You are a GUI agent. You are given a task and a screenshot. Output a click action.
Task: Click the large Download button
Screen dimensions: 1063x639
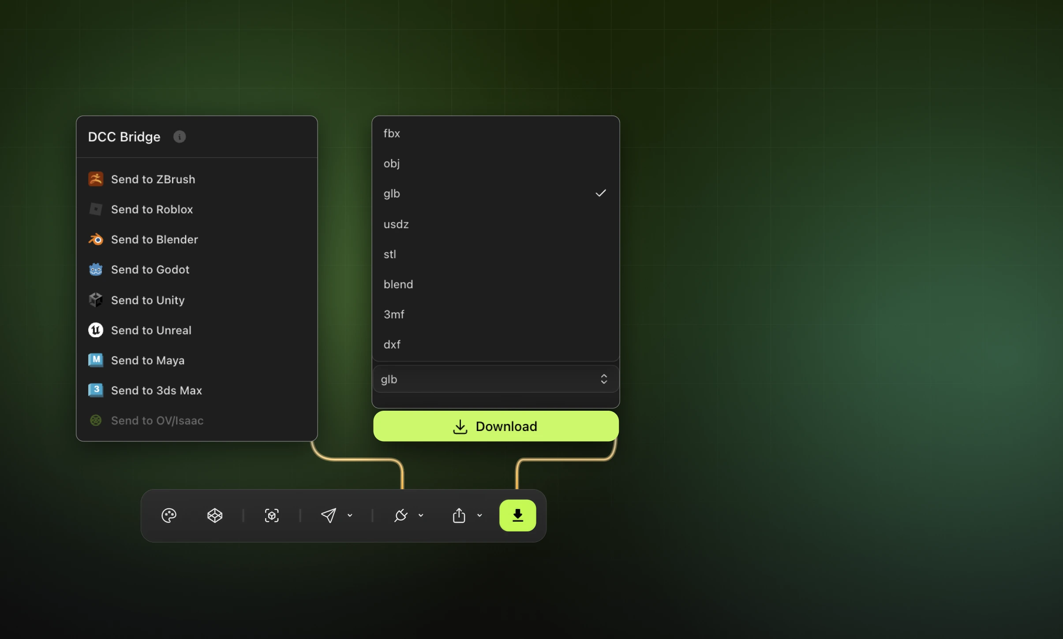pyautogui.click(x=496, y=426)
